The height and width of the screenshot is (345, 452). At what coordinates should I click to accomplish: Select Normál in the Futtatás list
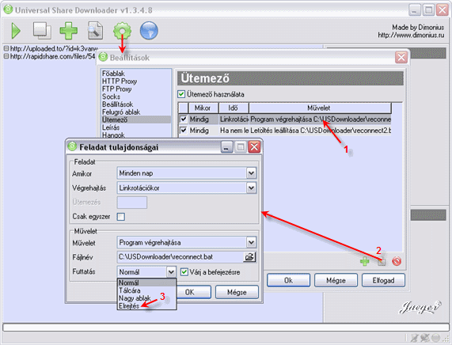[x=146, y=282]
